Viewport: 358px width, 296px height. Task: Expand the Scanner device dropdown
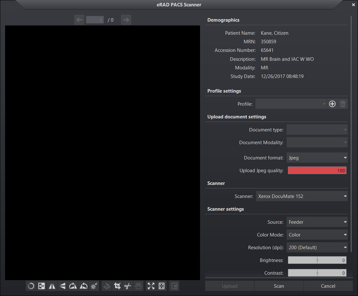tap(302, 196)
